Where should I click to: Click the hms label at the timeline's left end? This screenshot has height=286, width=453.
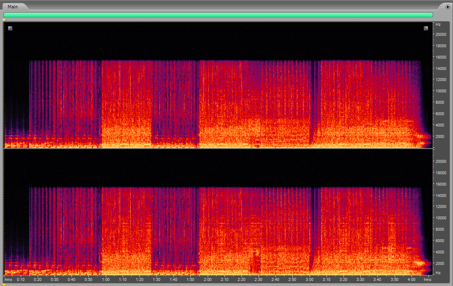(8, 280)
